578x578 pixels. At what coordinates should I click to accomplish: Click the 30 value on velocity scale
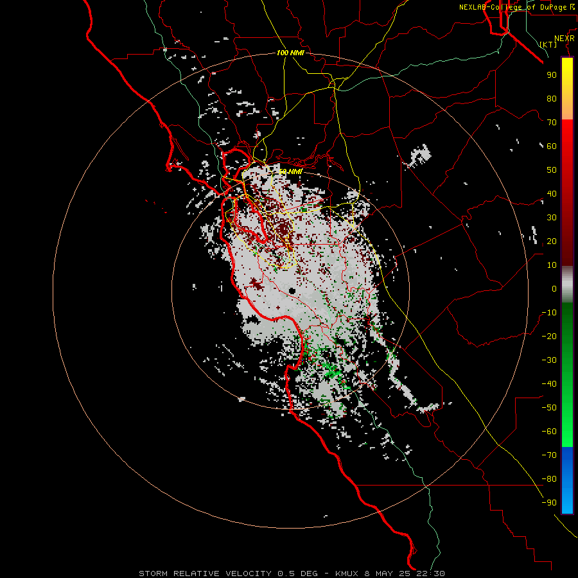click(552, 218)
